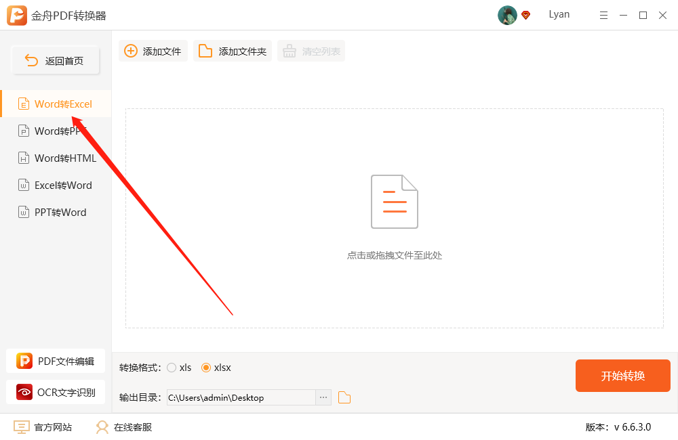This screenshot has width=678, height=440.
Task: Open the OCR文字识别 tool
Action: (x=56, y=392)
